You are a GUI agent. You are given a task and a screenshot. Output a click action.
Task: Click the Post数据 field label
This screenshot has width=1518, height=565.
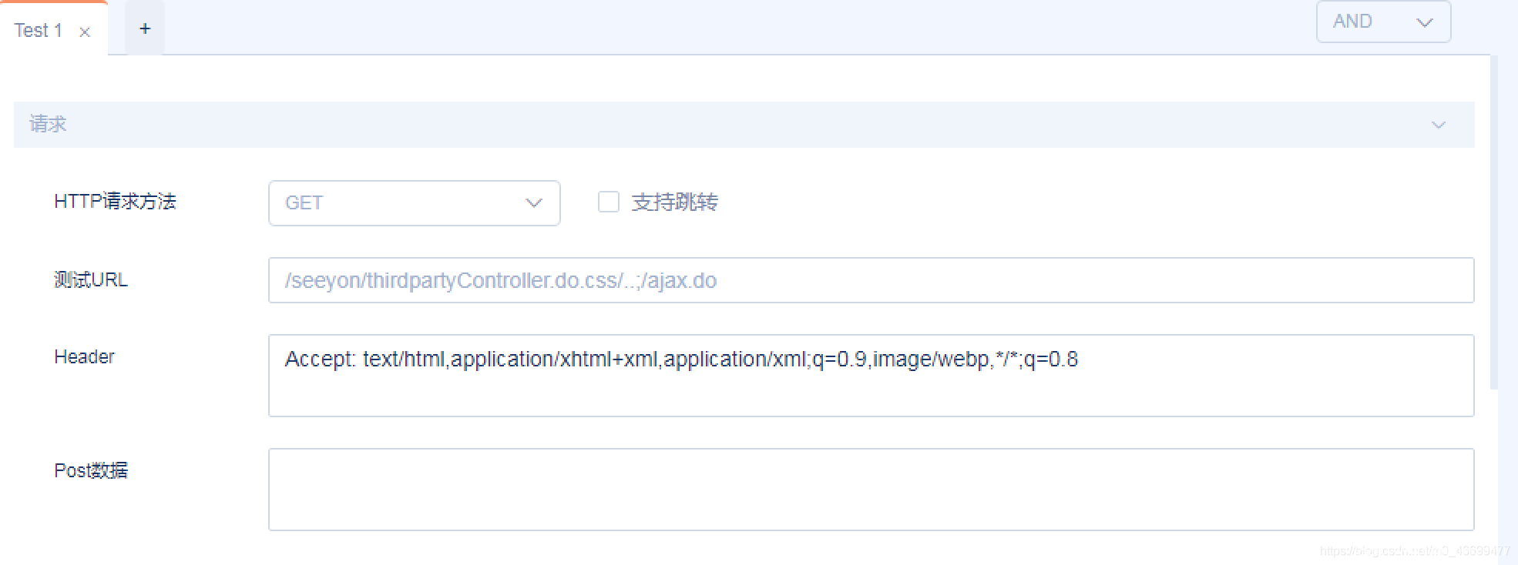click(91, 470)
